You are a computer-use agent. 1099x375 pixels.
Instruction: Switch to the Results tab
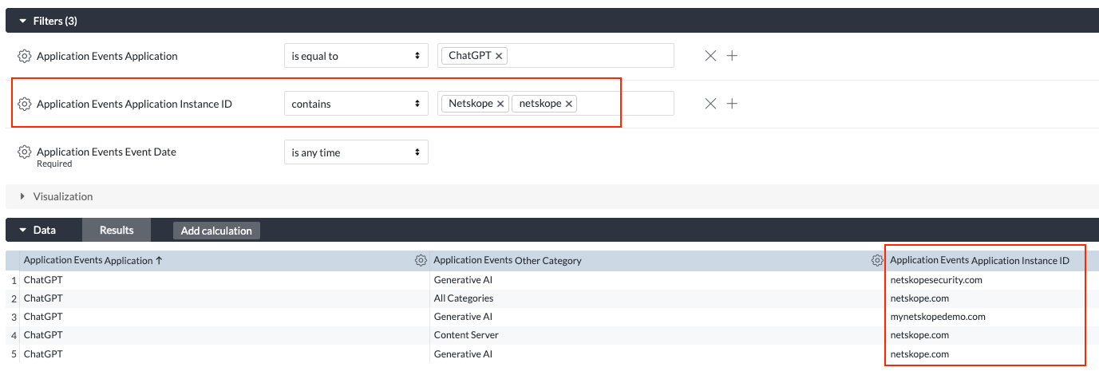click(117, 230)
